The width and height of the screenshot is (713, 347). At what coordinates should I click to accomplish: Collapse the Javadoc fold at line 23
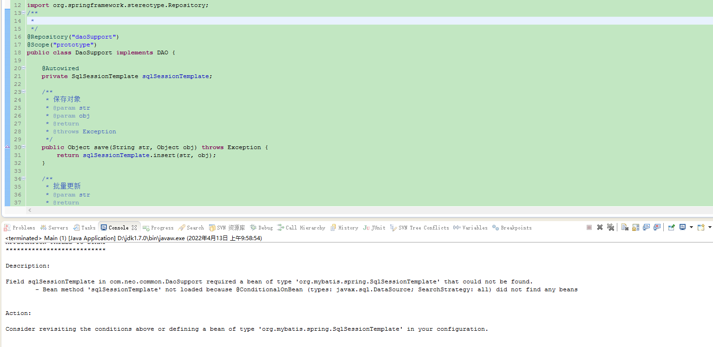click(x=24, y=92)
